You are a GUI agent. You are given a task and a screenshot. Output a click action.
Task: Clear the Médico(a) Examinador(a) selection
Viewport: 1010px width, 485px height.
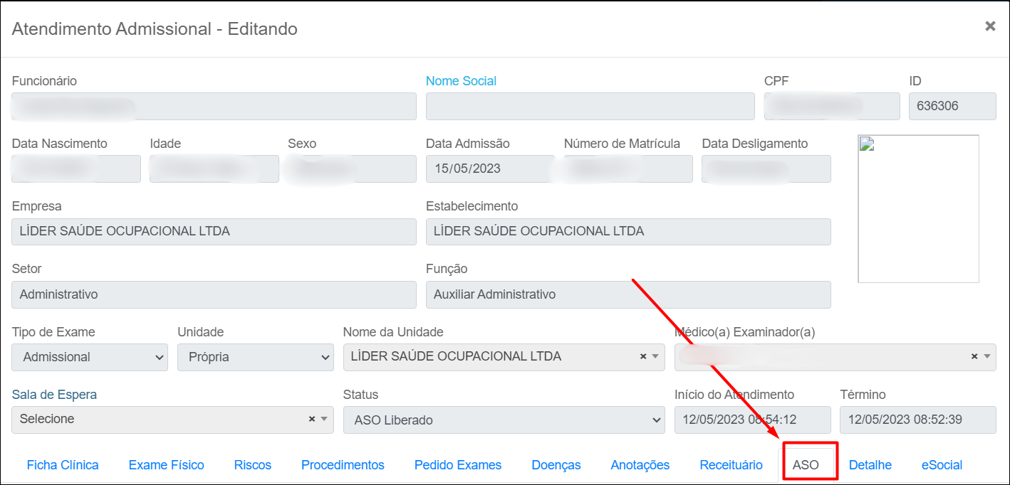[x=974, y=357]
